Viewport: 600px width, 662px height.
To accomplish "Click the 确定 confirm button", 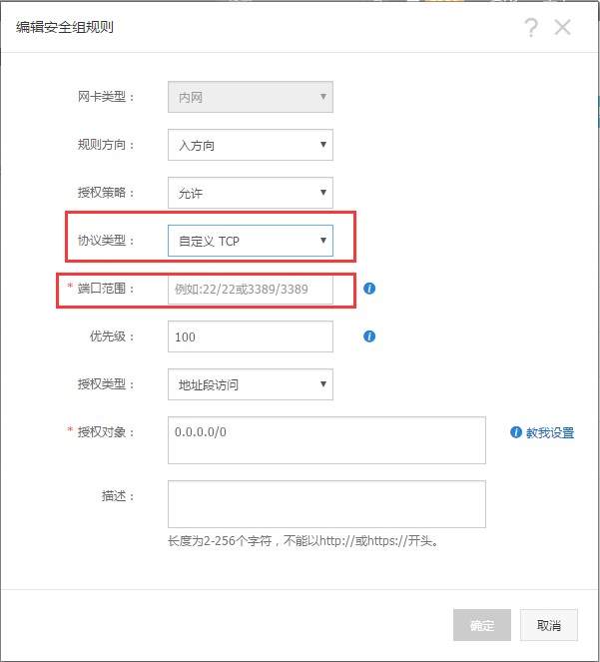I will point(482,625).
